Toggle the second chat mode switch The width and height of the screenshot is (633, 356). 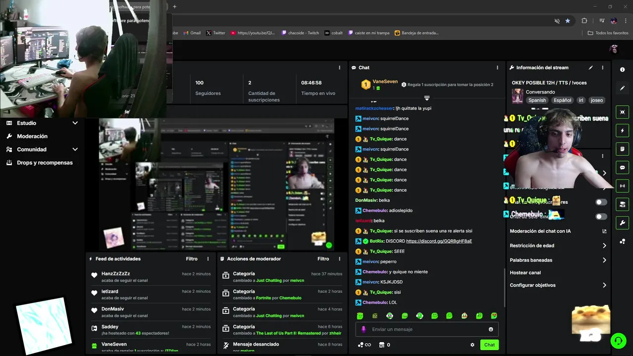pyautogui.click(x=601, y=217)
